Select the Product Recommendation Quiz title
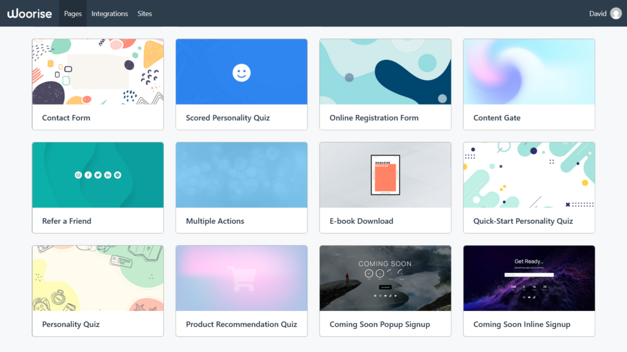 coord(241,324)
